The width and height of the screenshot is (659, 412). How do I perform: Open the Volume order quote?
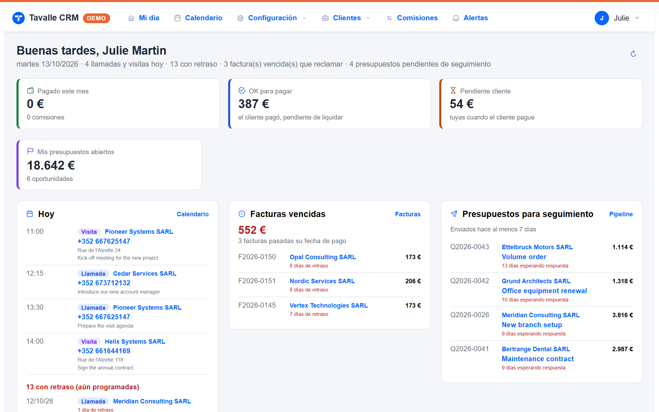524,257
